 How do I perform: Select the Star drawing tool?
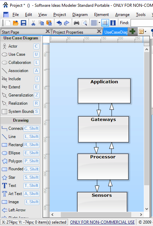(x=20, y=177)
